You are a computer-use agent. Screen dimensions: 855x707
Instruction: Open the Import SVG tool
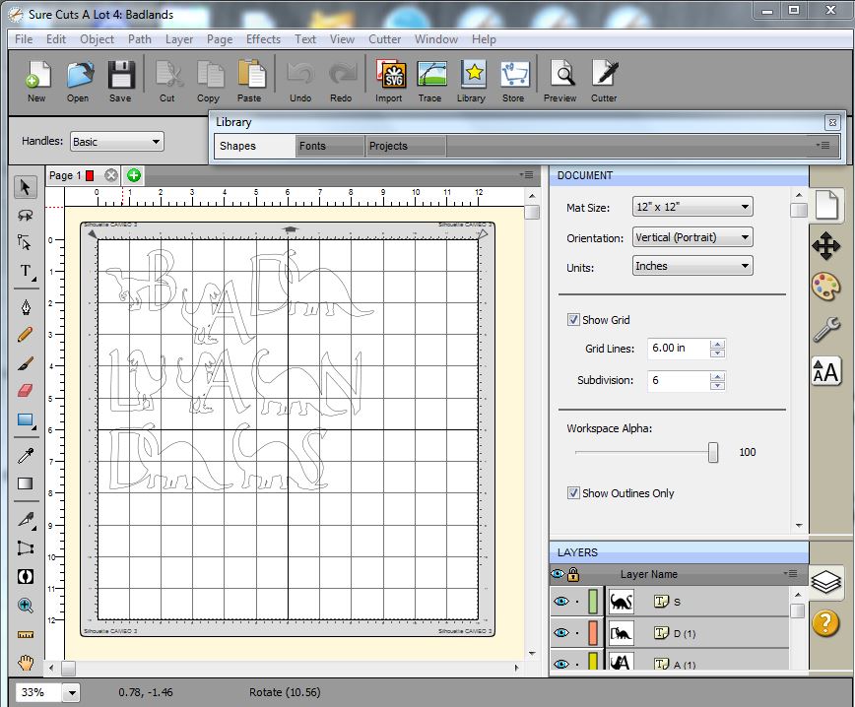389,80
